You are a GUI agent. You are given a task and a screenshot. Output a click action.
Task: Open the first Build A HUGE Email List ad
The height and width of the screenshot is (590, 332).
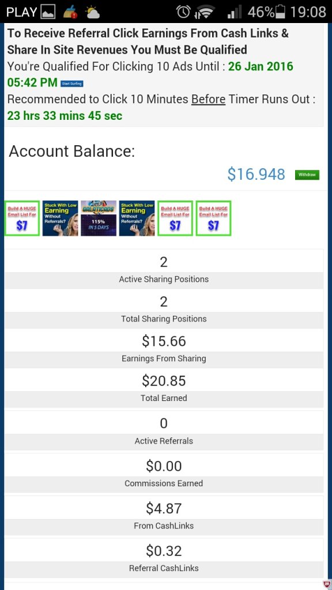point(22,218)
